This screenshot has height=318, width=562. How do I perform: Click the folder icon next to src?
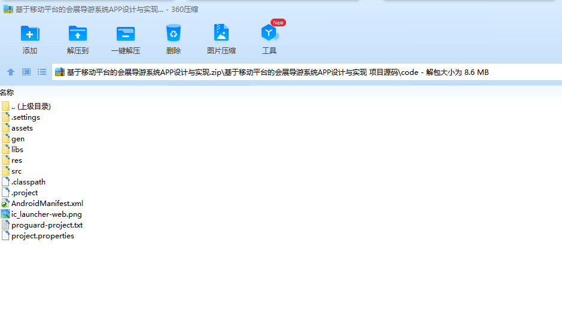(5, 171)
